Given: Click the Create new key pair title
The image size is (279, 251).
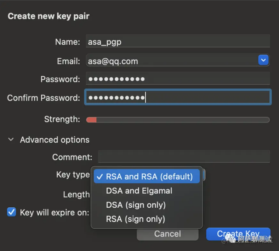Looking at the screenshot, I should click(49, 16).
